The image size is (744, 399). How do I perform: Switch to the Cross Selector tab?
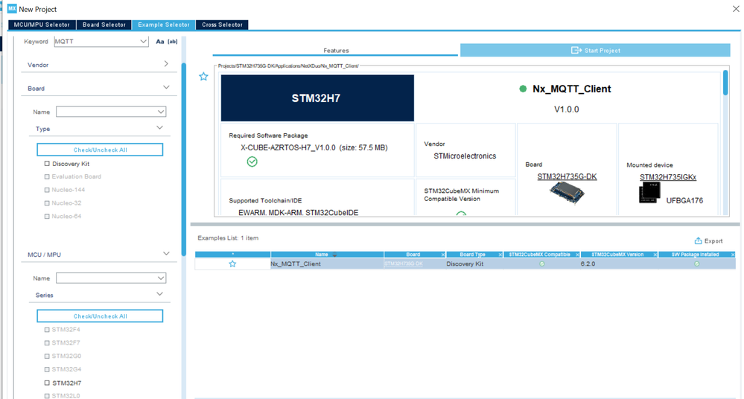pyautogui.click(x=222, y=25)
